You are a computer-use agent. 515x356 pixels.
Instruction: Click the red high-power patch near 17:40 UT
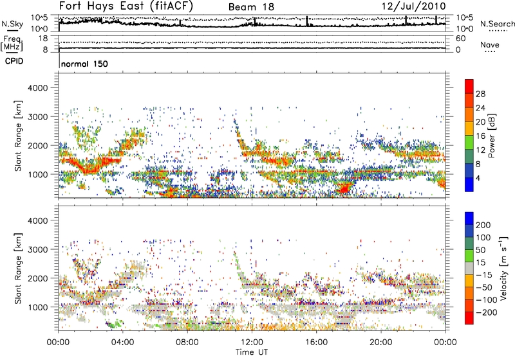(x=344, y=188)
